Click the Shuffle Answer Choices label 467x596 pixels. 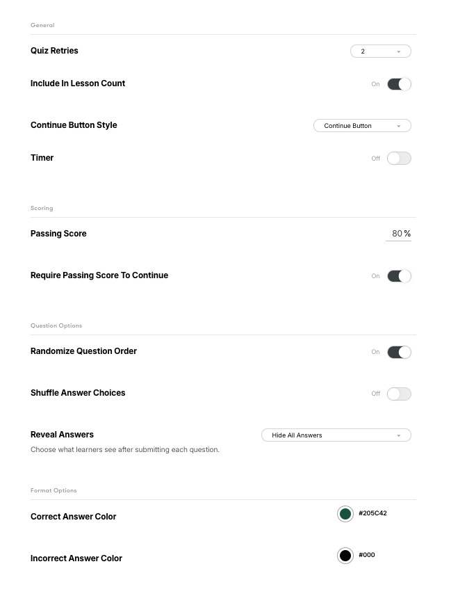click(x=78, y=393)
